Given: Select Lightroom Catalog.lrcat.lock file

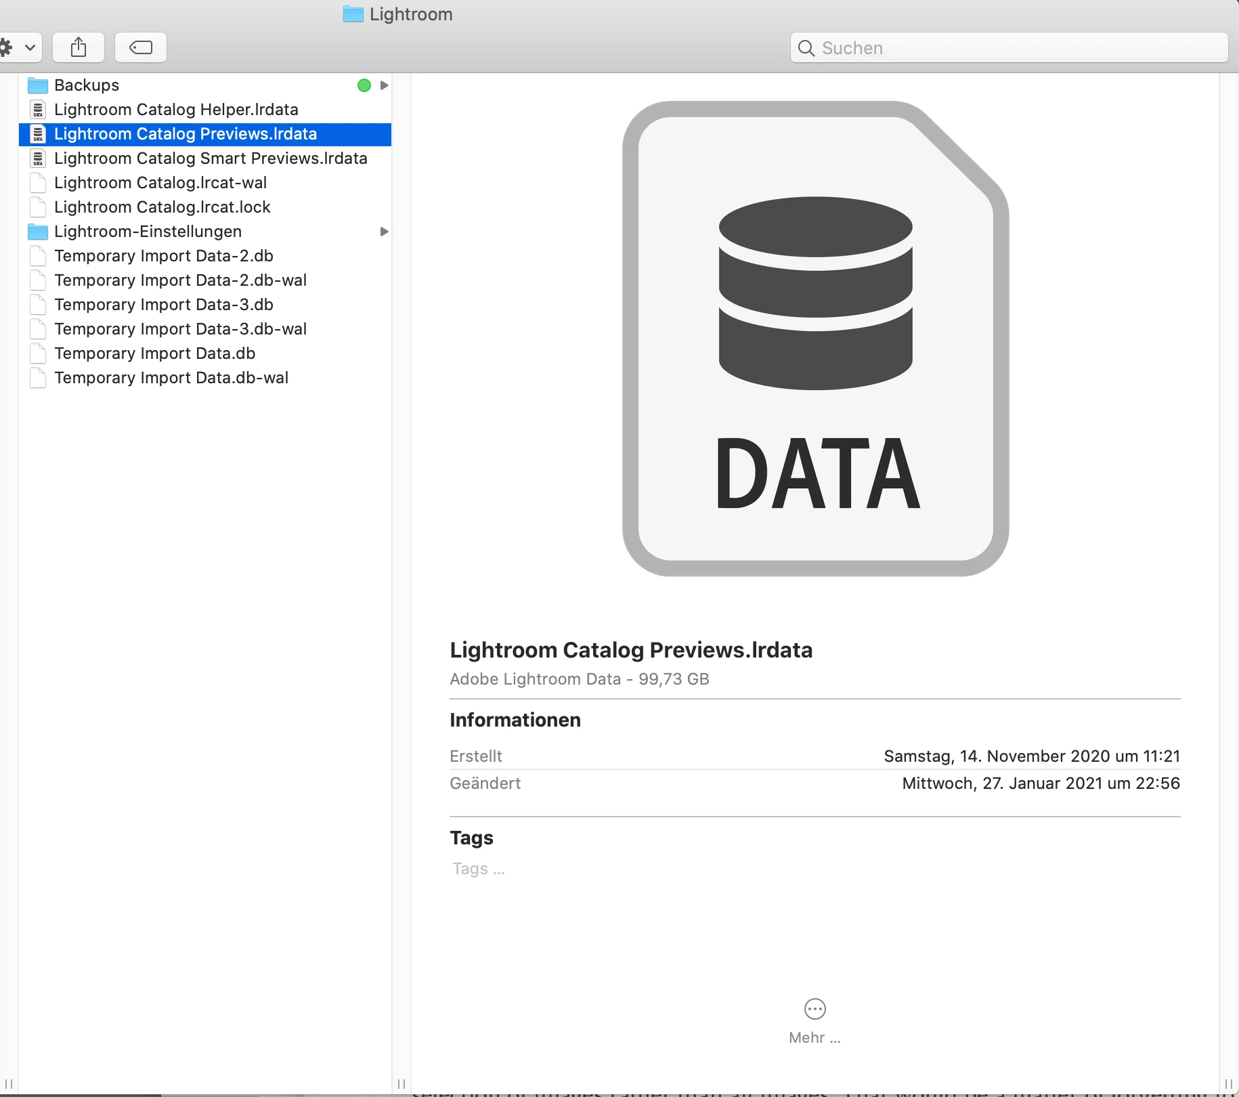Looking at the screenshot, I should 205,207.
